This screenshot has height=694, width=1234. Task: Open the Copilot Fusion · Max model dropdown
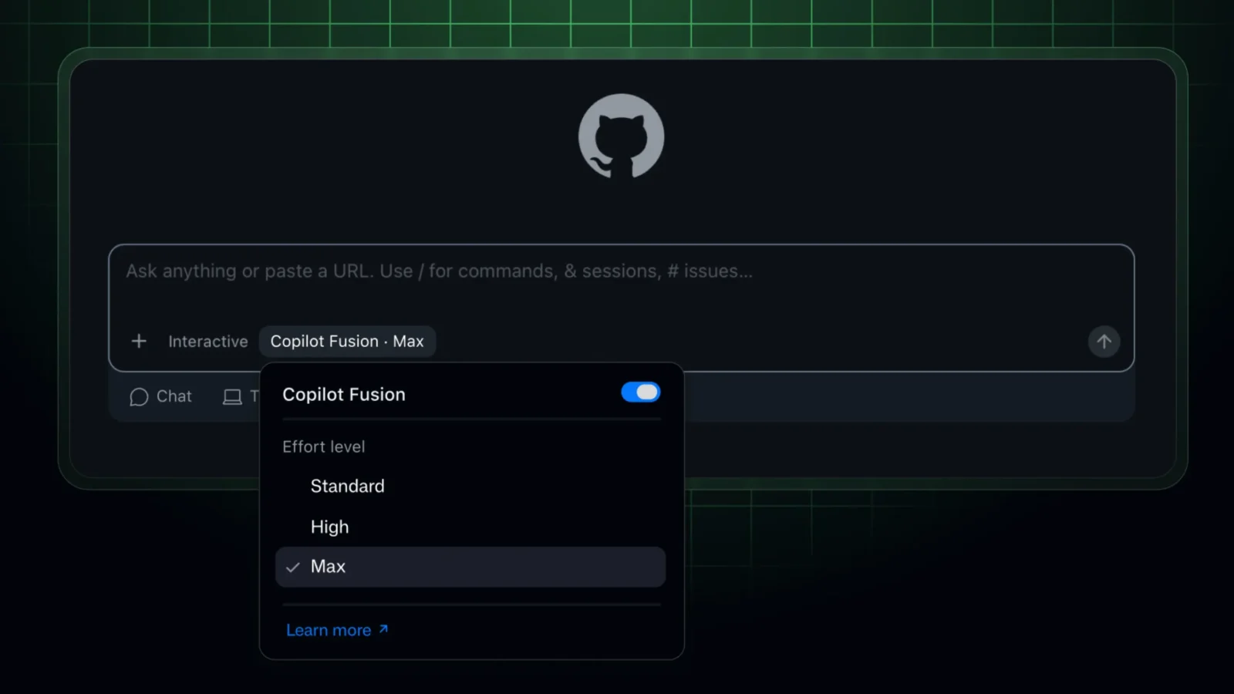tap(347, 341)
